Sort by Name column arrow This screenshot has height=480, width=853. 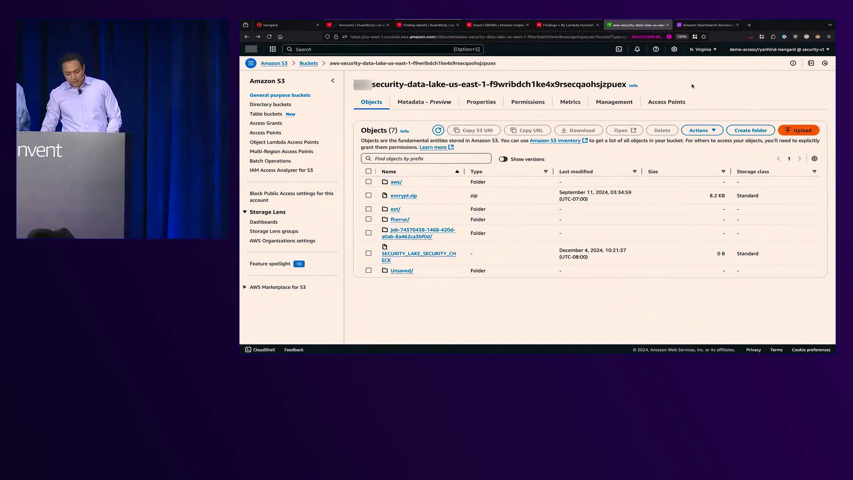pos(457,172)
